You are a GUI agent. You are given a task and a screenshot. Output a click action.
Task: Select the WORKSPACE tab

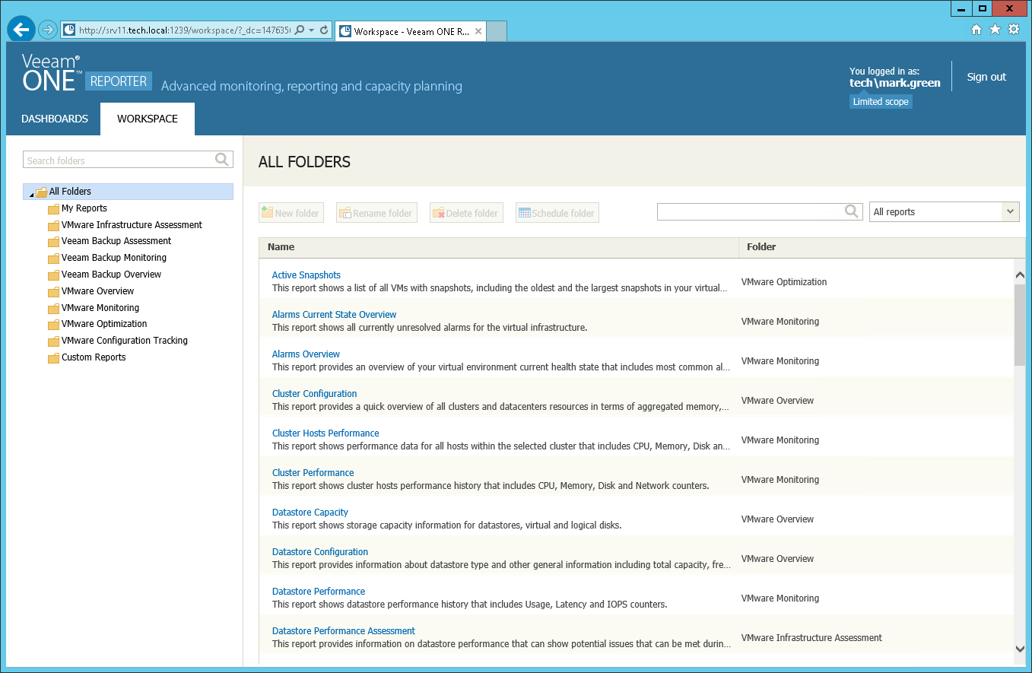point(148,119)
